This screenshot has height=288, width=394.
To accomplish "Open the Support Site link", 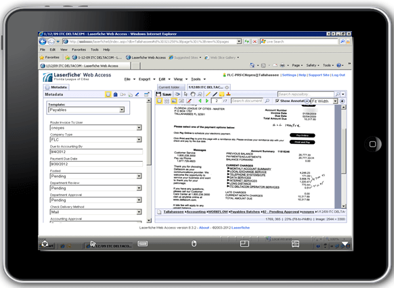I will pyautogui.click(x=319, y=75).
